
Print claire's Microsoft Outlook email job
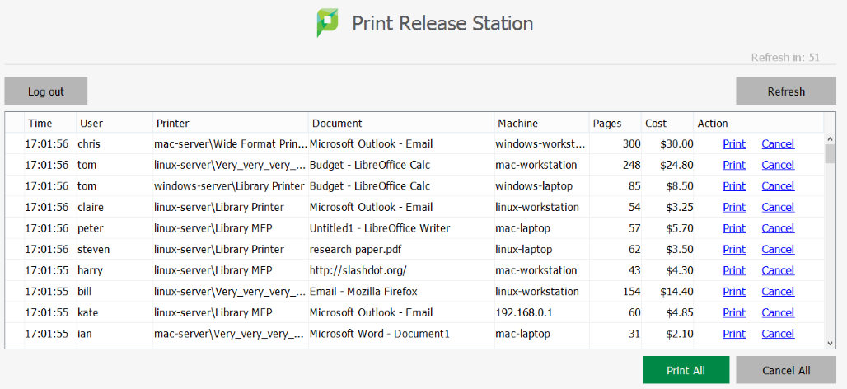(733, 207)
